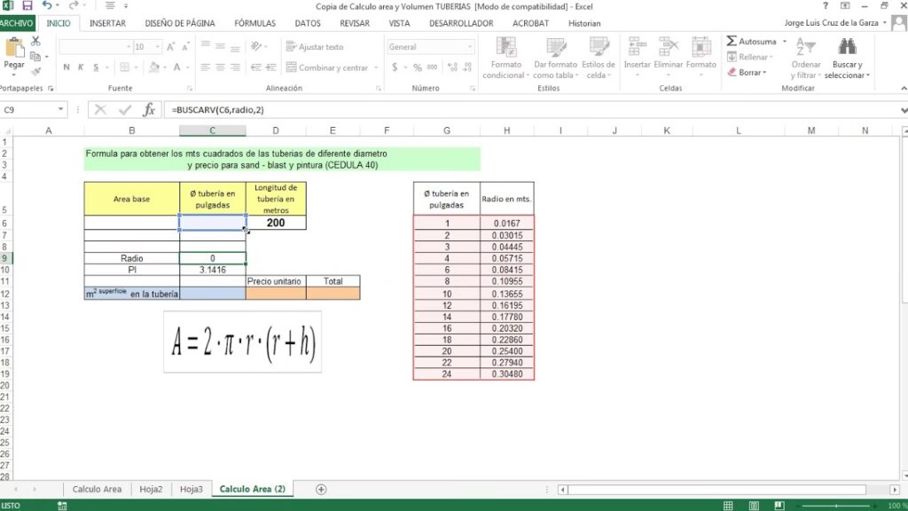Click the add new sheet plus icon
Screen dimensions: 908x511
coord(321,489)
